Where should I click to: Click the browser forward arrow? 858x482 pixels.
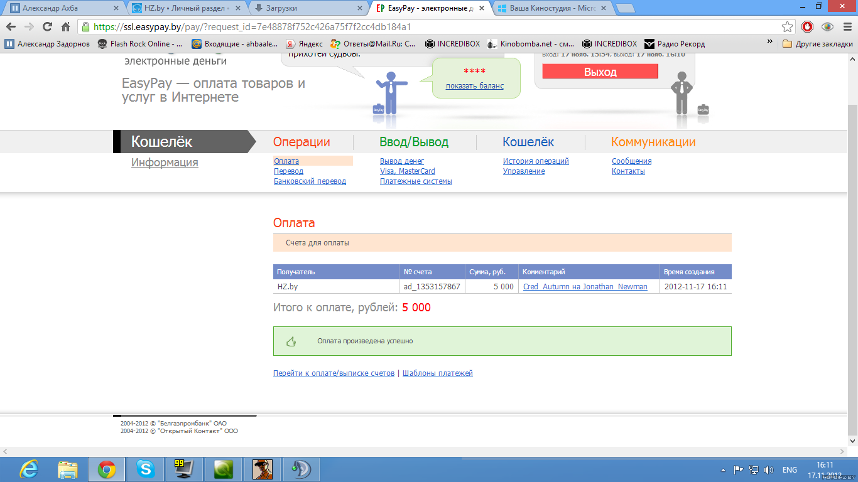[29, 27]
